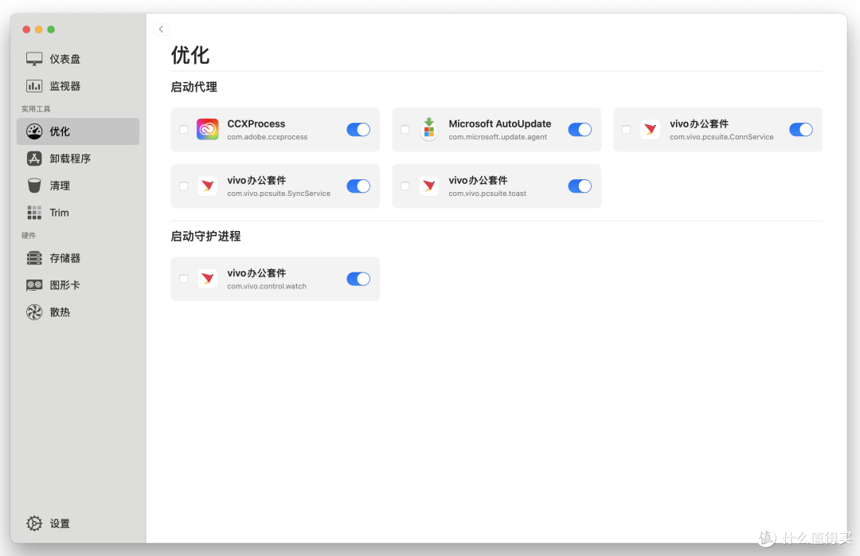Click the 图形卡 label in sidebar
Viewport: 860px width, 556px height.
tap(64, 285)
